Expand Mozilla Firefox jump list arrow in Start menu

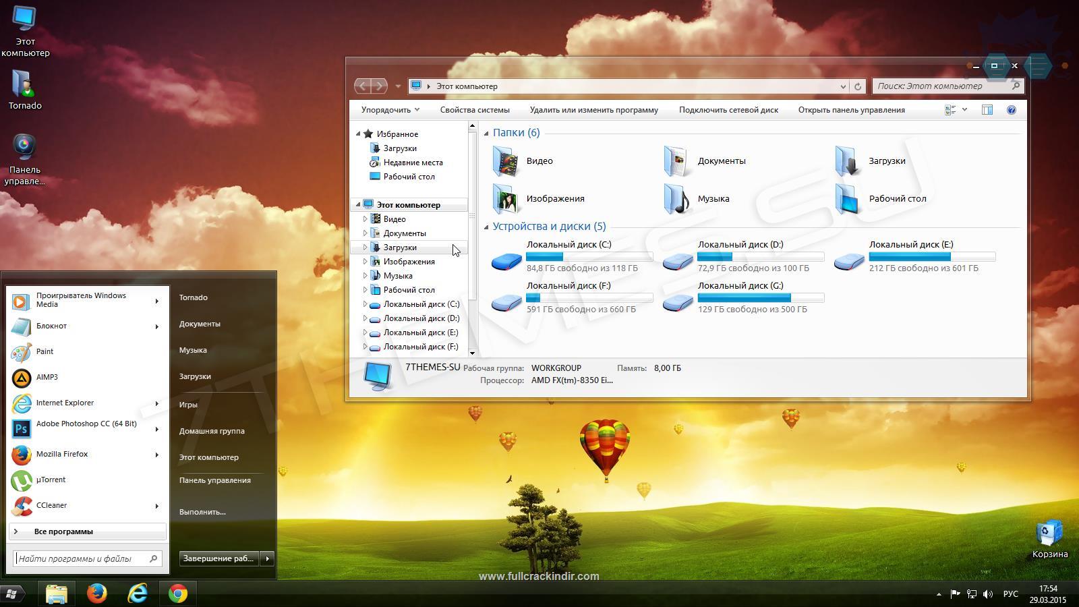point(156,455)
